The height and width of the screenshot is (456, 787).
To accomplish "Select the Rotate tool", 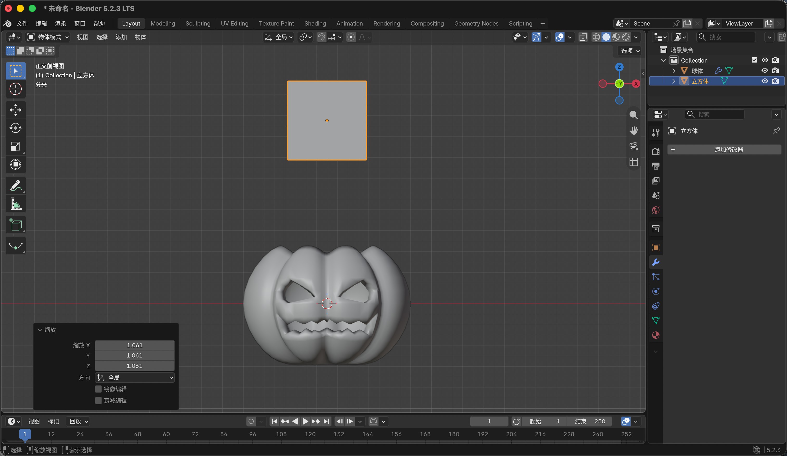I will pyautogui.click(x=15, y=128).
